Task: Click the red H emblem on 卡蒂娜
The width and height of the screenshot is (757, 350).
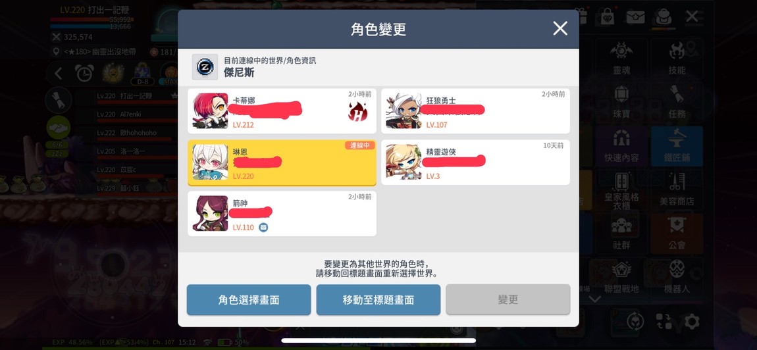Action: tap(357, 112)
